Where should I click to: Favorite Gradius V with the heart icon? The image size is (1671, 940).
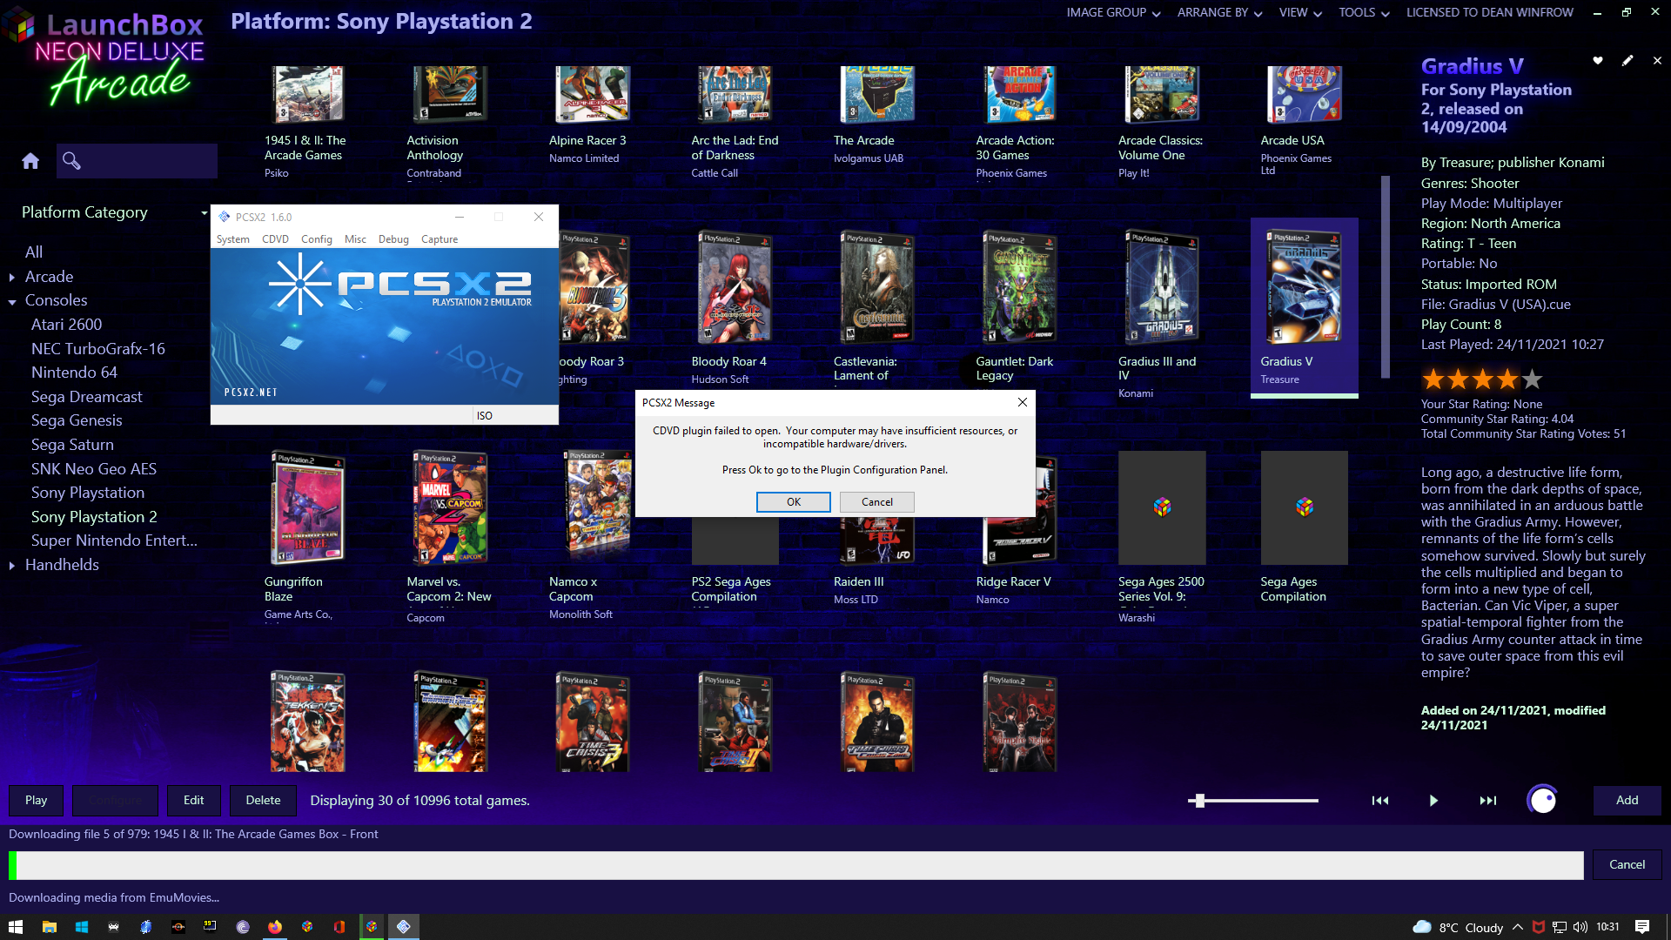[1598, 60]
